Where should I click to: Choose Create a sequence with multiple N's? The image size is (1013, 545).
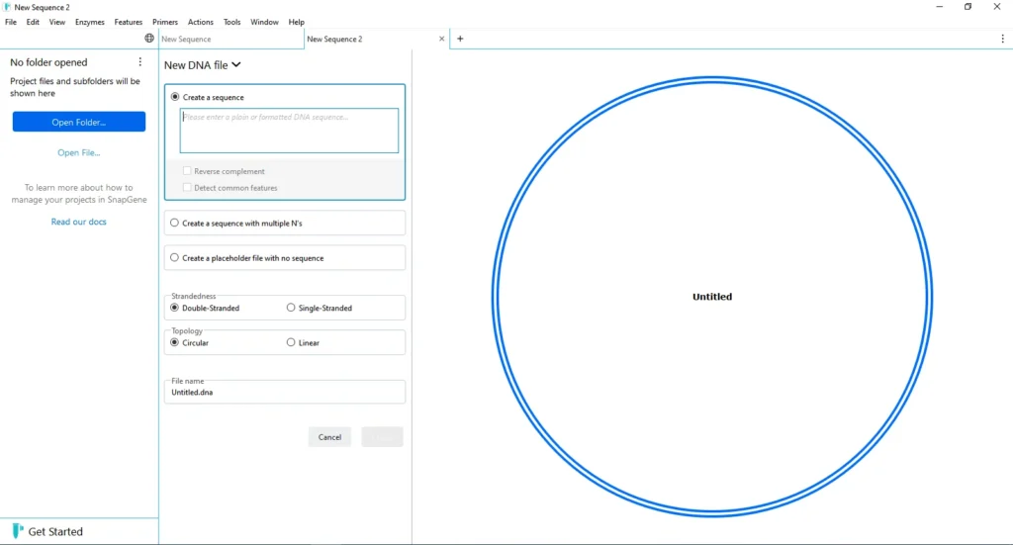(175, 223)
